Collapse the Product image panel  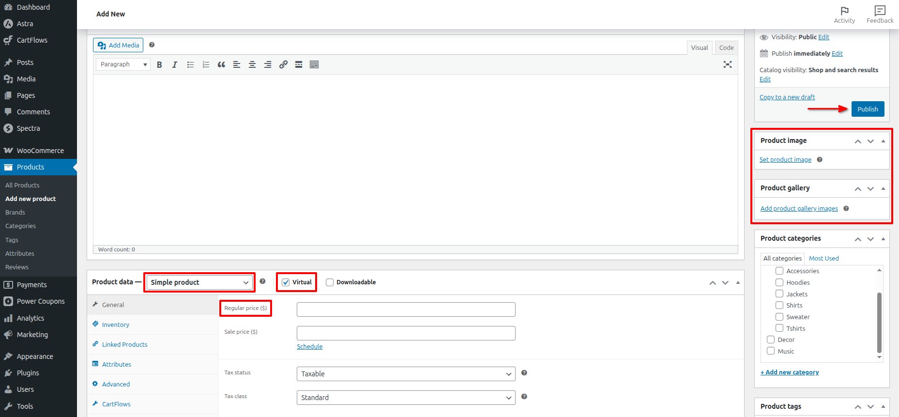[x=883, y=141]
